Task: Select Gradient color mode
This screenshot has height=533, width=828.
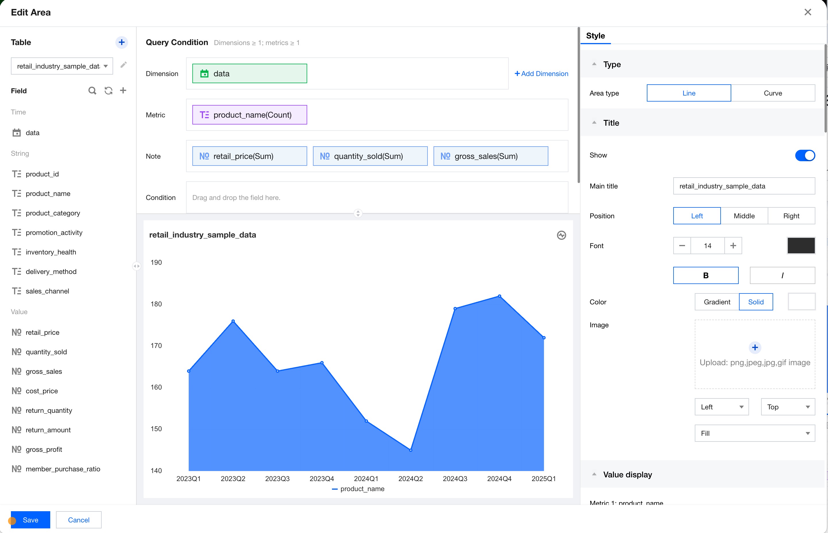Action: click(717, 302)
